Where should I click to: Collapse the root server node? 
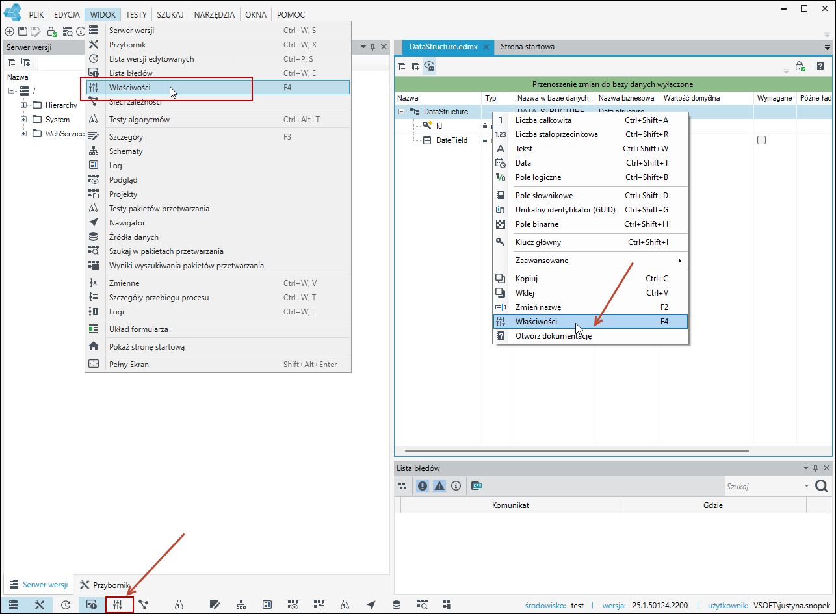(x=11, y=90)
